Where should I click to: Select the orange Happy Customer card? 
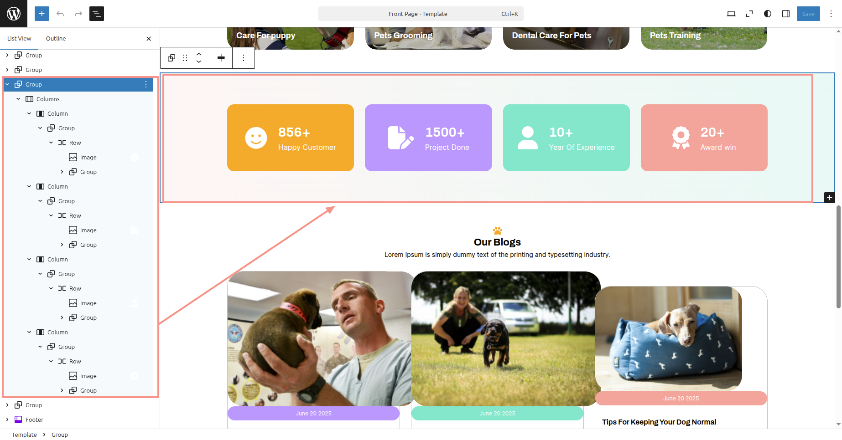tap(291, 138)
